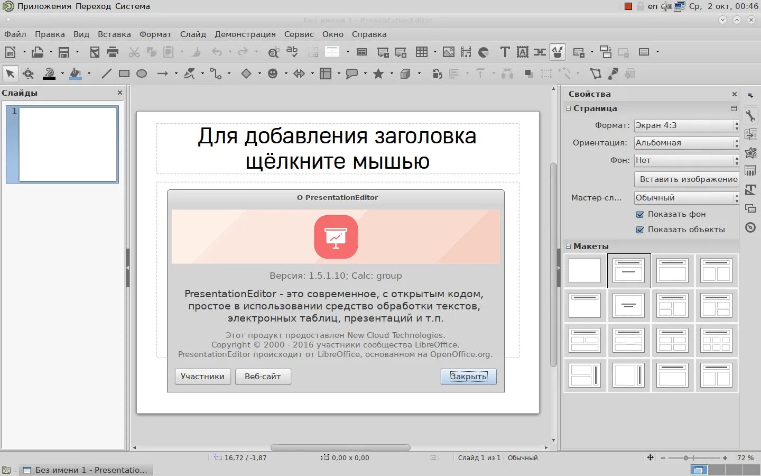Click the Rotate object tool
Screen dimensions: 761x476
[437, 74]
